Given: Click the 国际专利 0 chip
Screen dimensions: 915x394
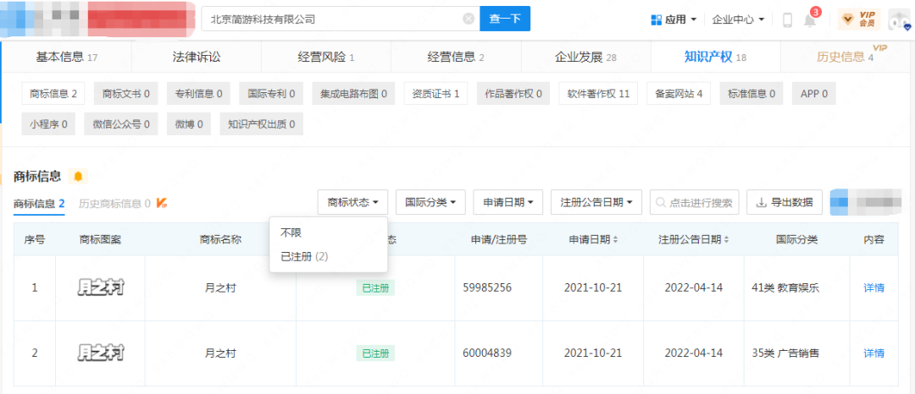Looking at the screenshot, I should coord(271,93).
